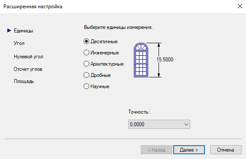This screenshot has height=159, width=246.
Task: Switch to the Угол step
Action: click(19, 43)
